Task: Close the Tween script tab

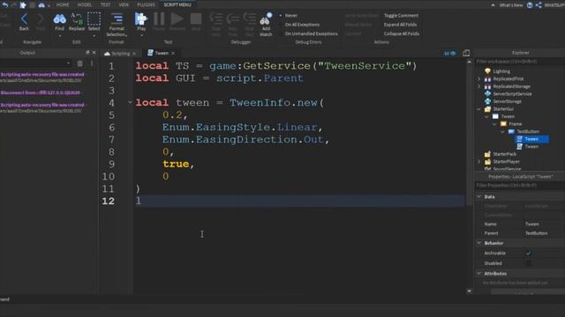Action: coord(173,53)
